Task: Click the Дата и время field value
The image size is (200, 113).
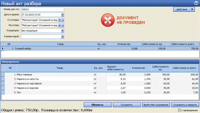Action: 41,15
